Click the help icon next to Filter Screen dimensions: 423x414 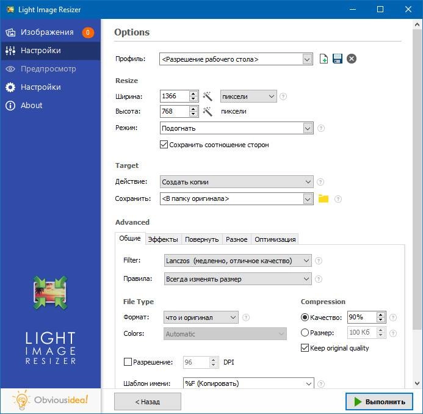tap(319, 261)
